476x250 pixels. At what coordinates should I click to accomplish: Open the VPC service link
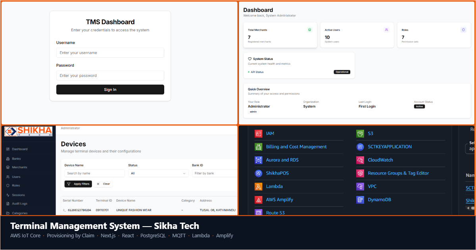[372, 187]
